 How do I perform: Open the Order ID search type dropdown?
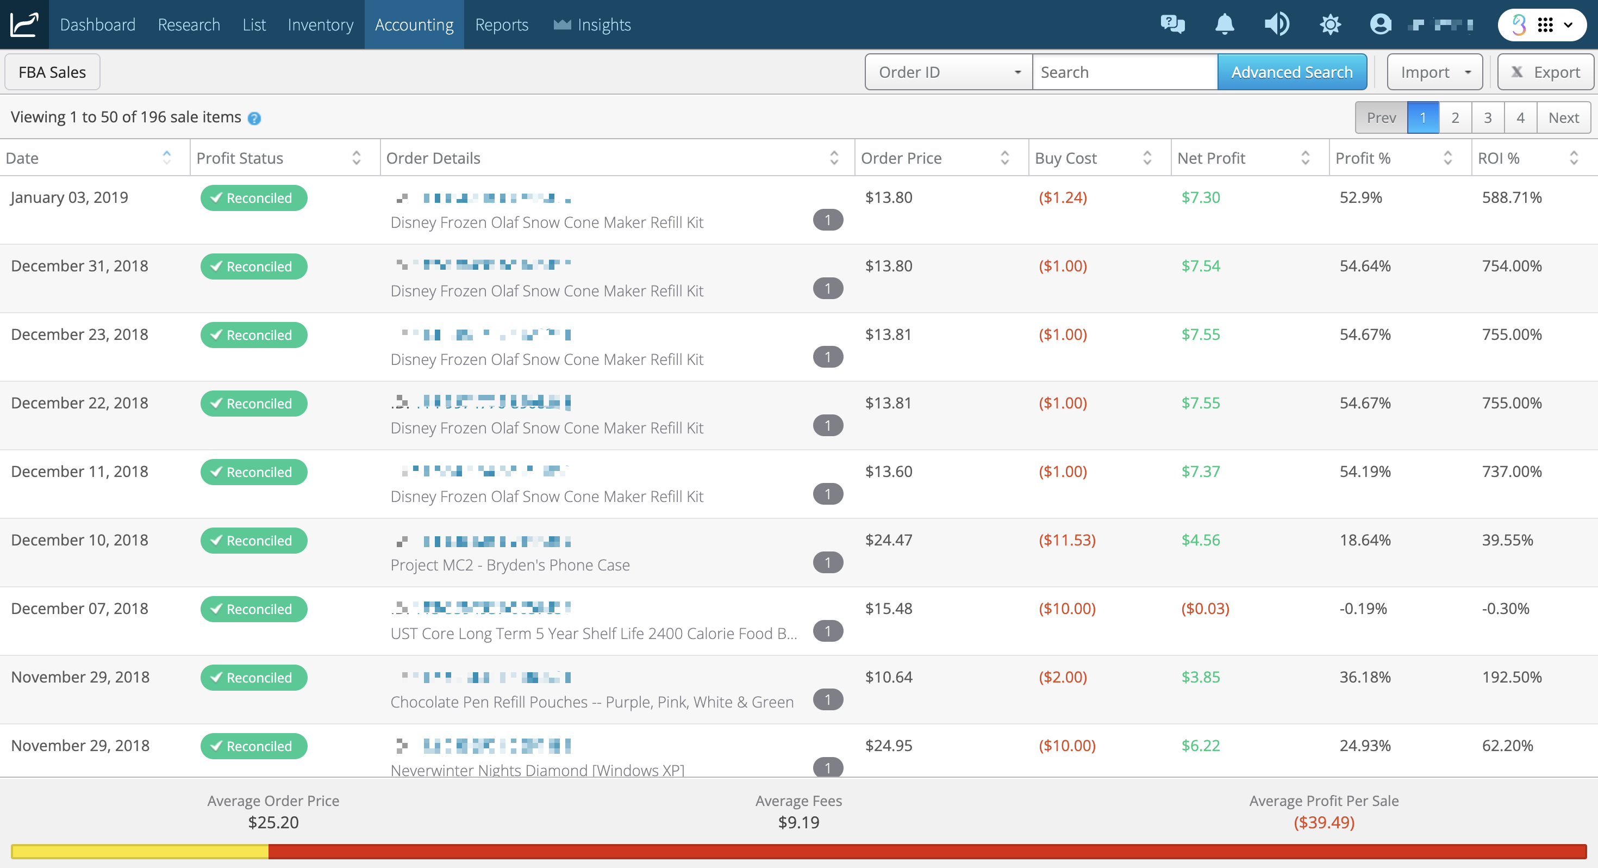click(948, 72)
